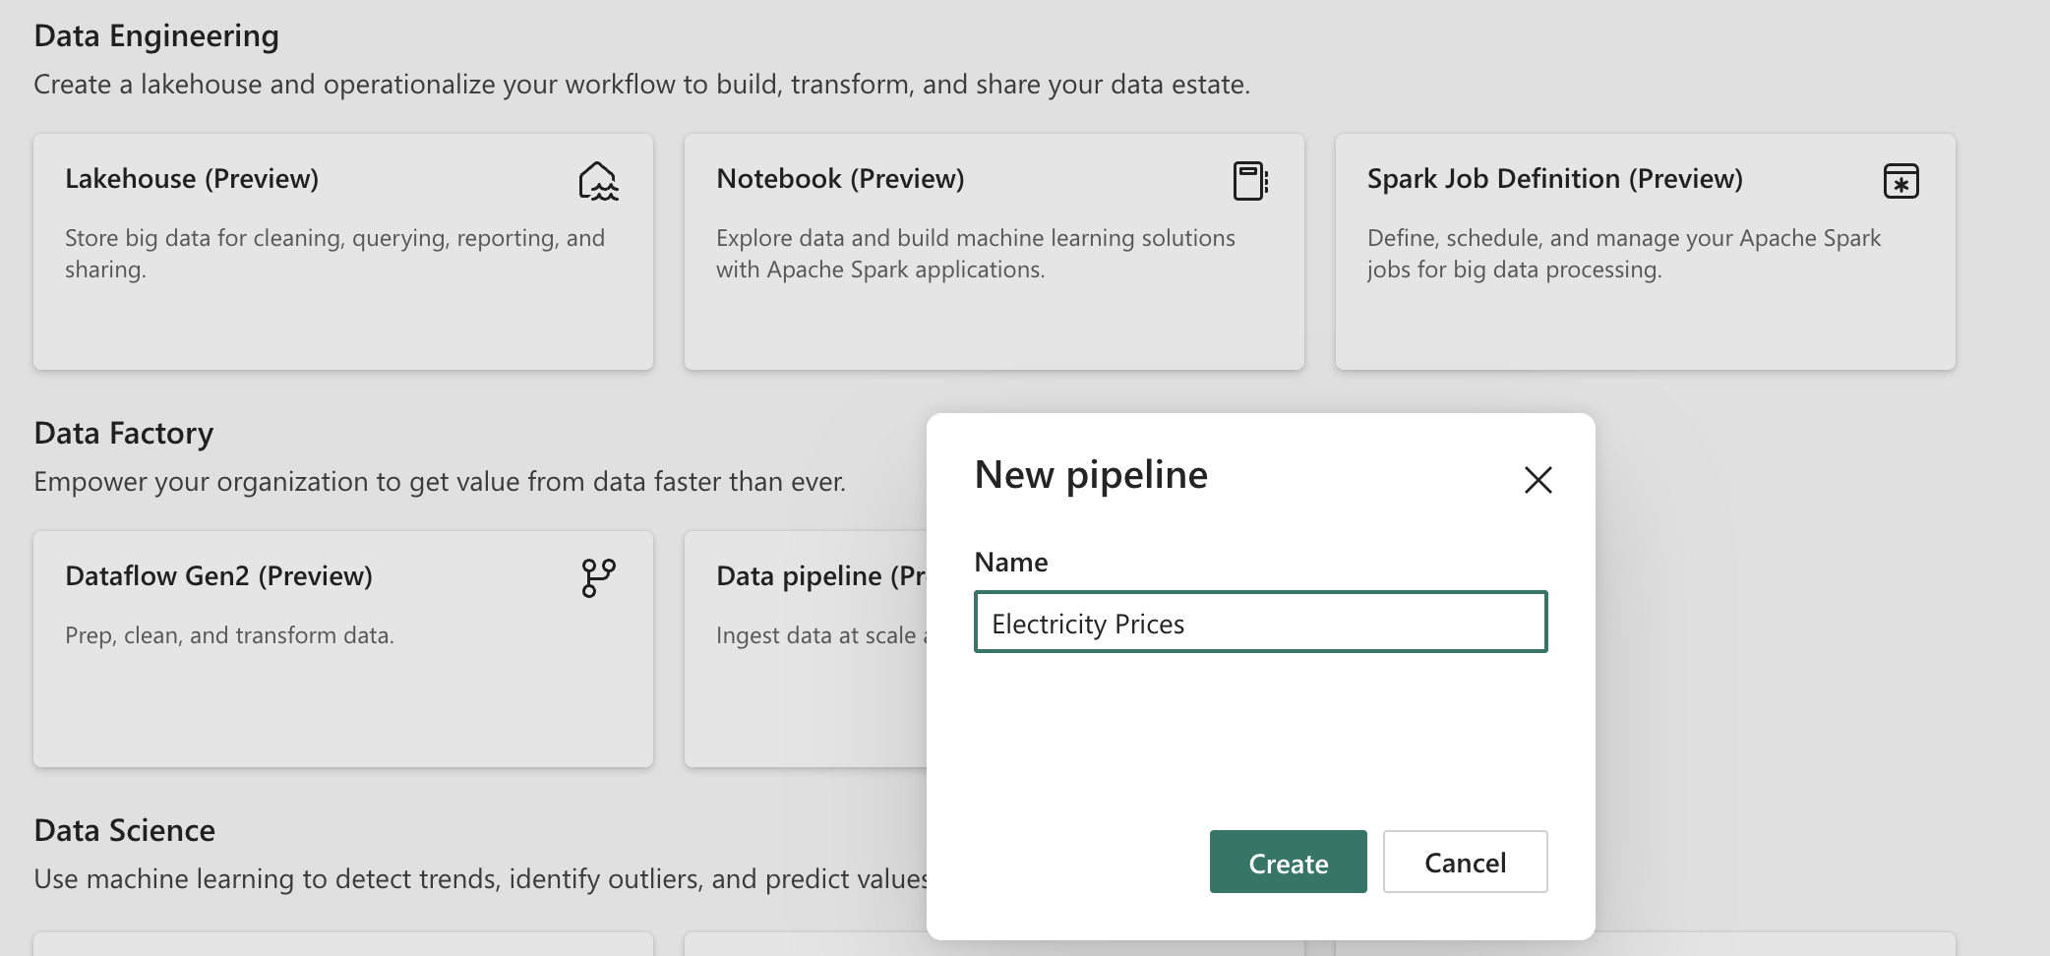This screenshot has height=956, width=2050.
Task: Select the text Electricity Prices
Action: [x=1088, y=623]
